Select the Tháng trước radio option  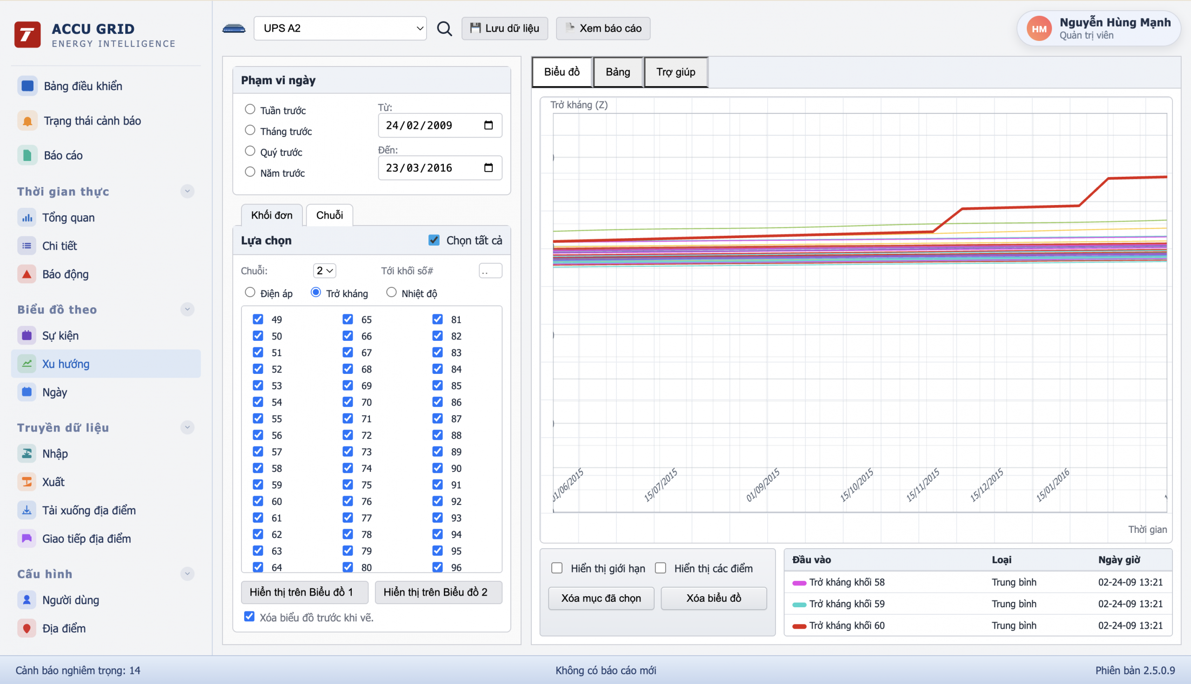(250, 130)
